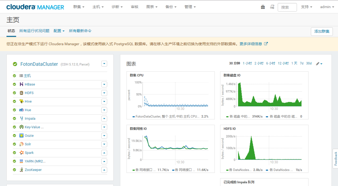Click the Oozie service icon
Screen dimensions: 338x186
pyautogui.click(x=21, y=136)
